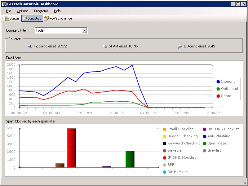Switch to the POP2Exchange tab

[58, 18]
